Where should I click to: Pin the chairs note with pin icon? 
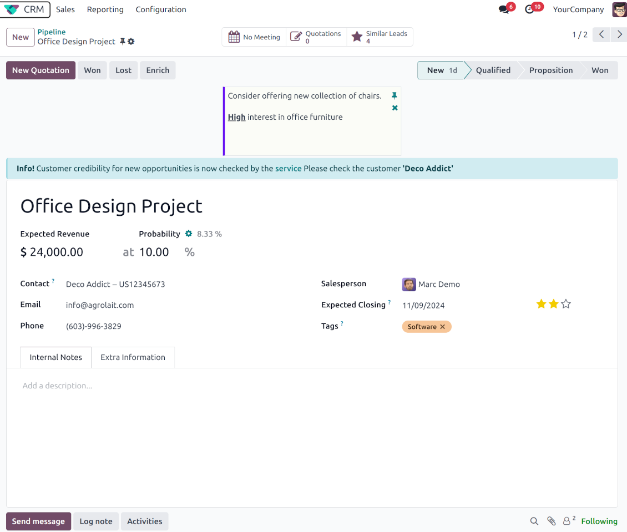point(395,96)
